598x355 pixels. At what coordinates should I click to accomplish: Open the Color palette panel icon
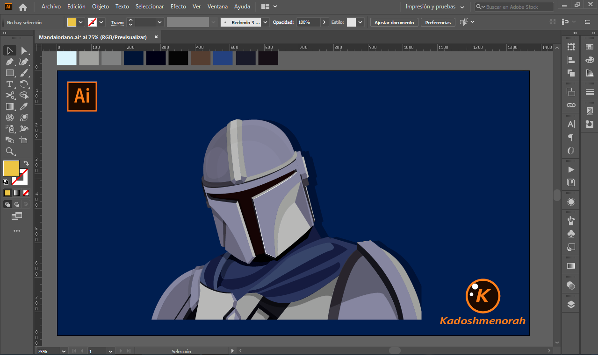590,60
